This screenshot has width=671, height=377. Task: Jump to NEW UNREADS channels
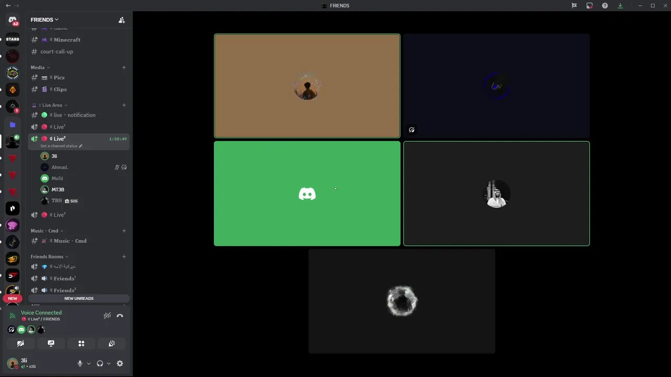[x=79, y=298]
